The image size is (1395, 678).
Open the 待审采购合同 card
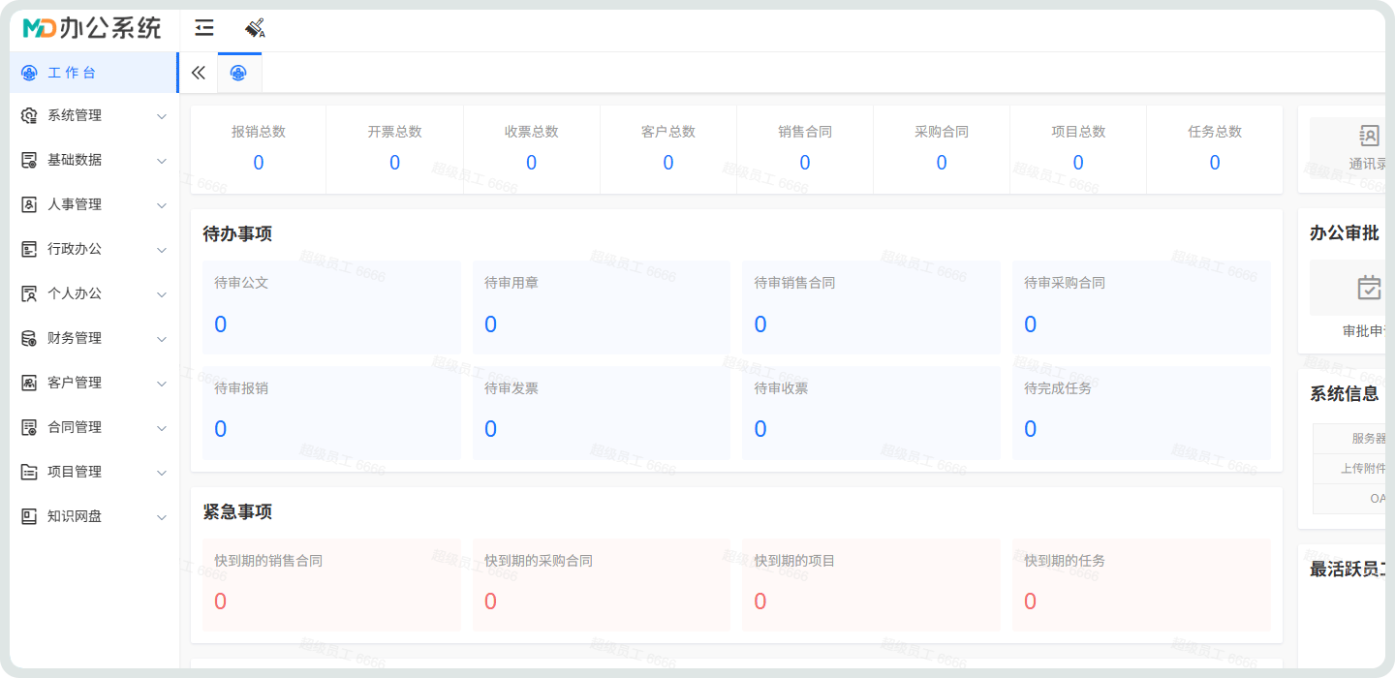coord(1140,307)
